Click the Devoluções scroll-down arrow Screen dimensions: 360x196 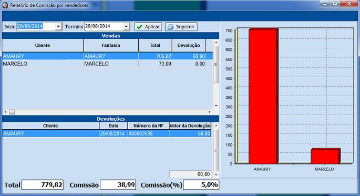coord(216,175)
